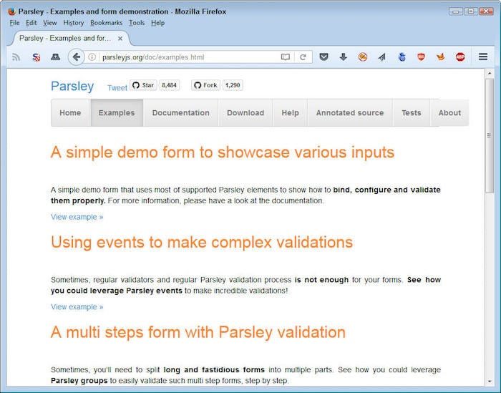Click the orange fox extension icon
This screenshot has width=501, height=393.
point(441,57)
